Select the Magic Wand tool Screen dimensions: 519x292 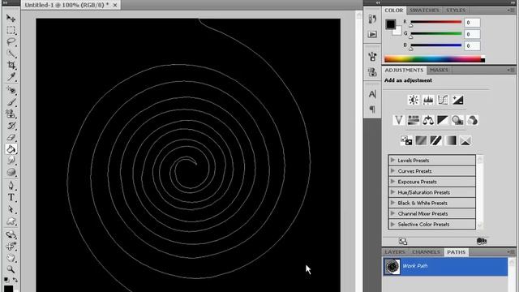[x=11, y=54]
